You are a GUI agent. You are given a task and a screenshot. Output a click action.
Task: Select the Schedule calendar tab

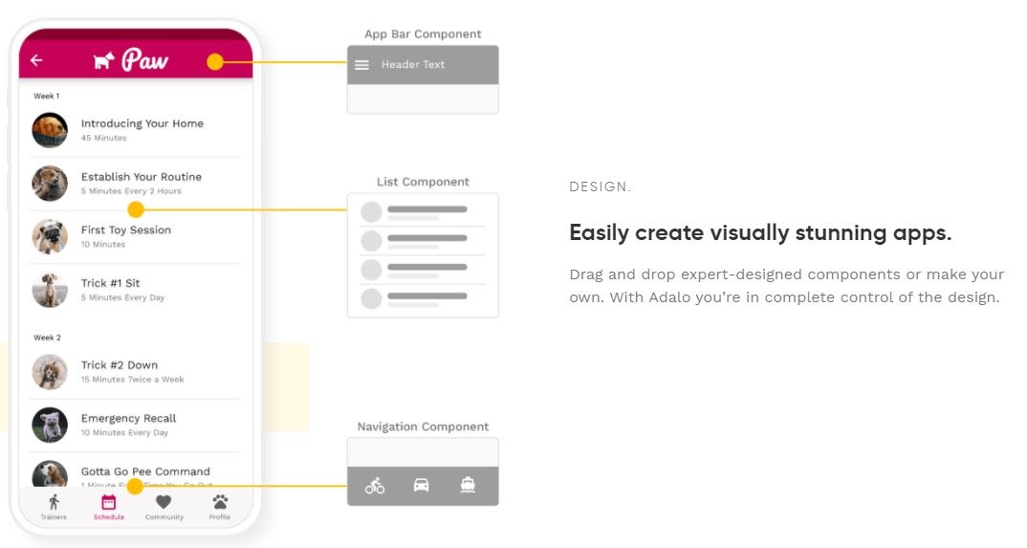pos(109,507)
